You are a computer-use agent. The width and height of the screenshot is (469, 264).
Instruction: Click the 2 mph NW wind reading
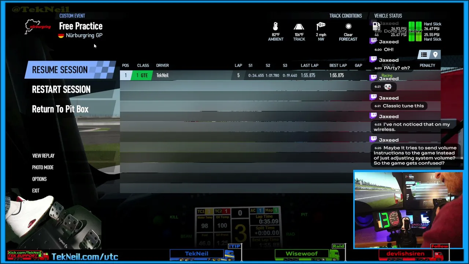(x=321, y=37)
